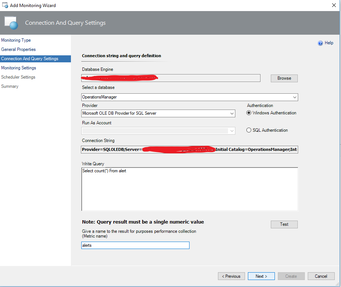Viewport: 341px width, 287px height.
Task: Go to Monitoring Type step
Action: (x=16, y=40)
